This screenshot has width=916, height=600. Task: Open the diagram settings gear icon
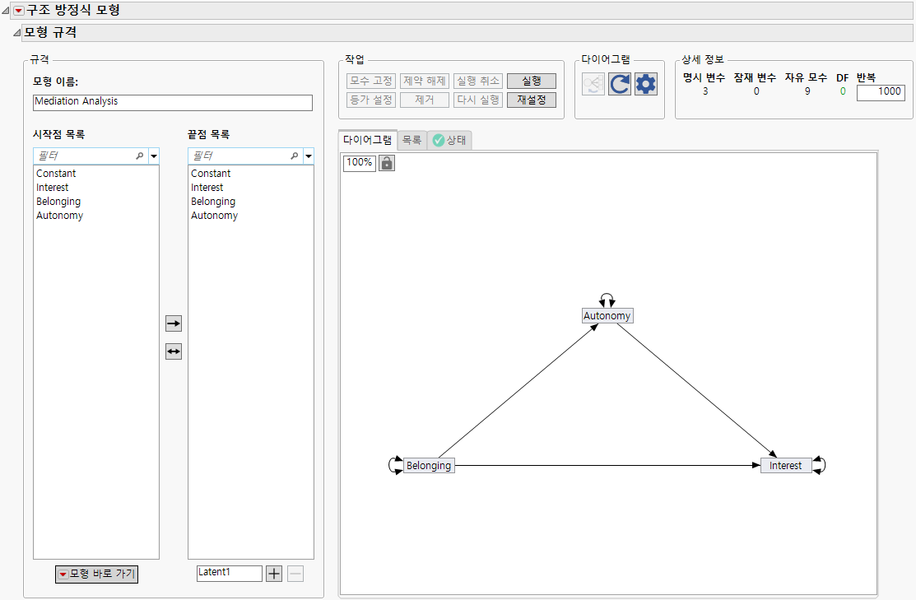pos(644,83)
